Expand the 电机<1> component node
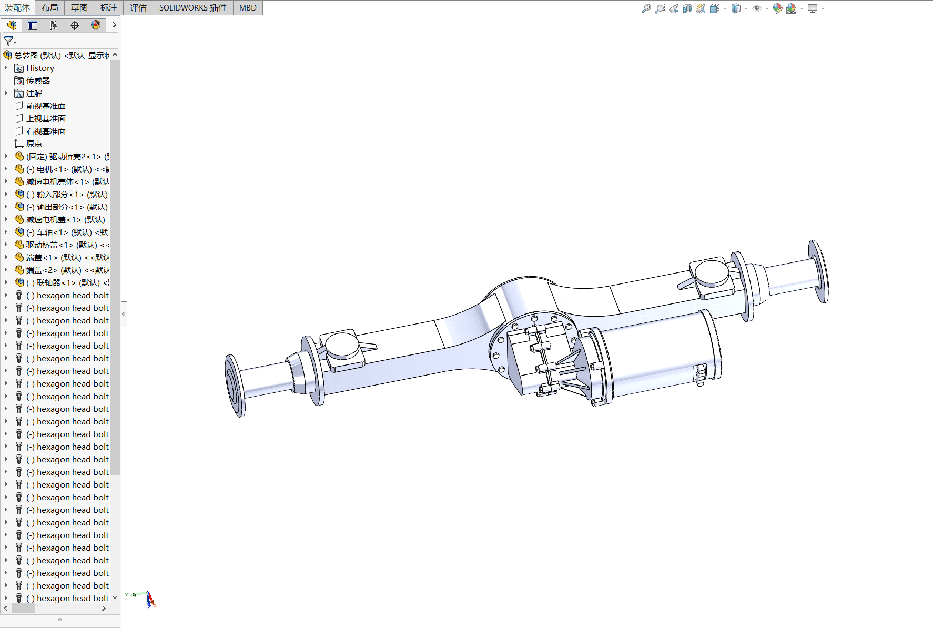The image size is (933, 628). coord(6,169)
